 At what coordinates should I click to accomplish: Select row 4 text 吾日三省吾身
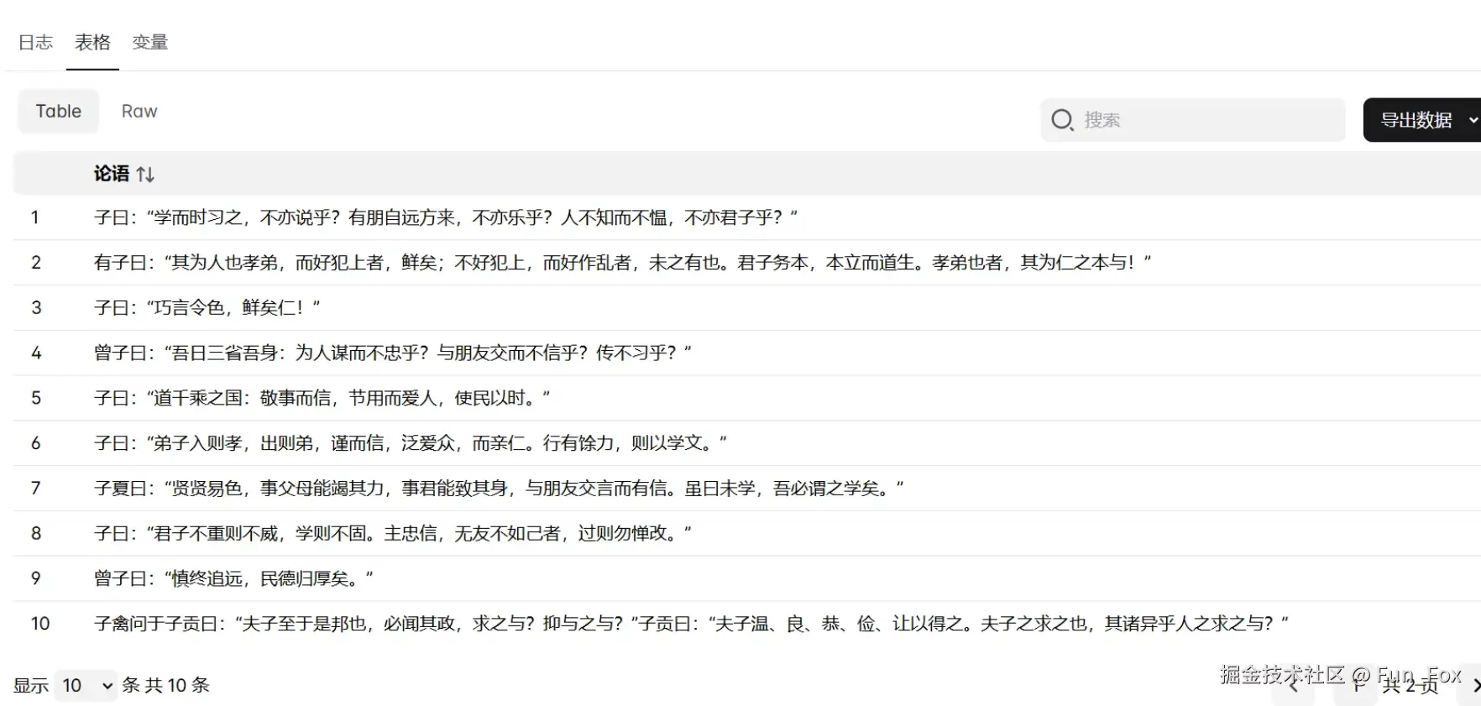pyautogui.click(x=392, y=353)
